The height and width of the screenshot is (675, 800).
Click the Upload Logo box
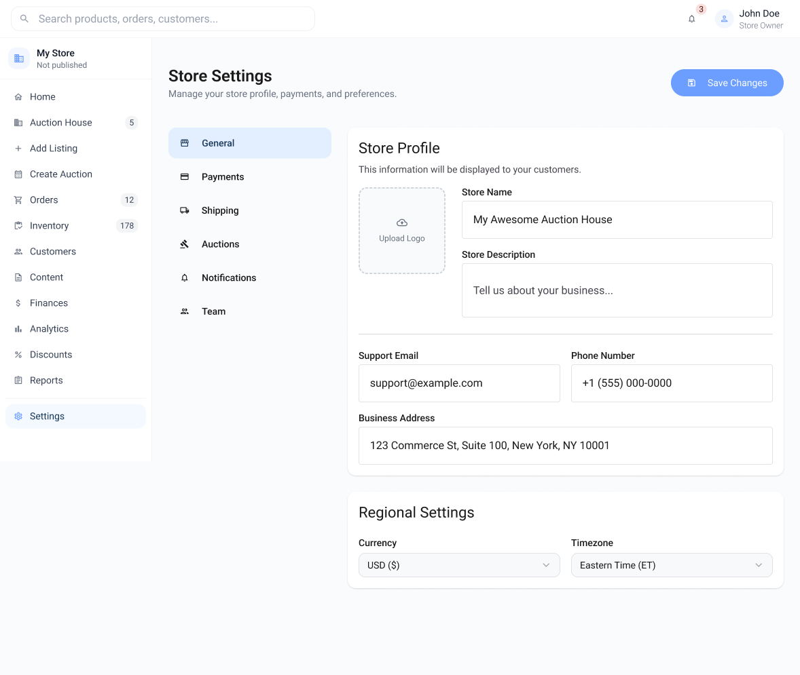click(402, 231)
